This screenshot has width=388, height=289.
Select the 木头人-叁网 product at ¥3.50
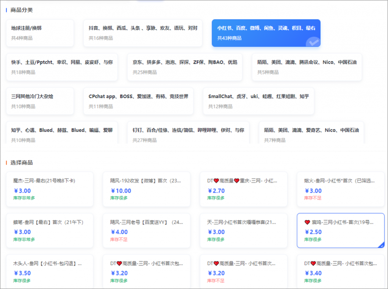coord(50,272)
